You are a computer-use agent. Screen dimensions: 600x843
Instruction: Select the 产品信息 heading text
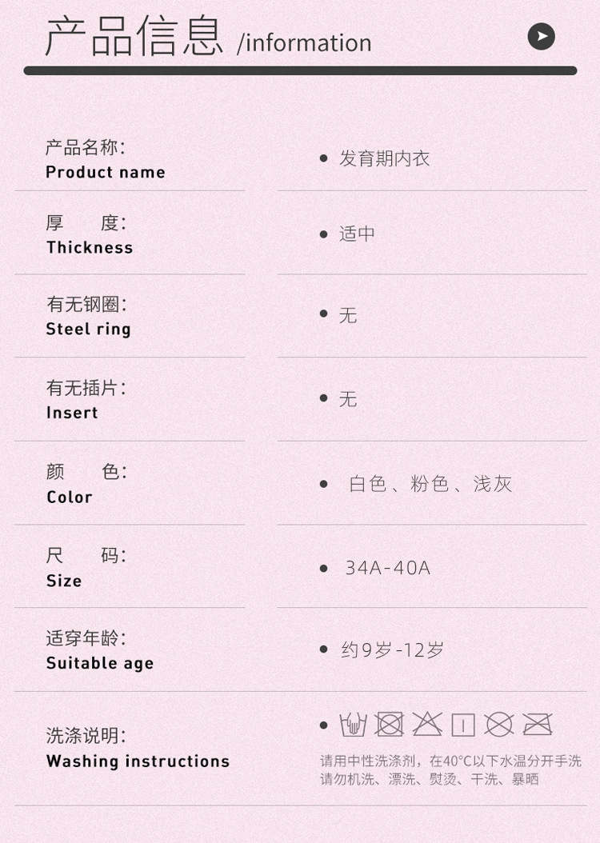tap(134, 38)
